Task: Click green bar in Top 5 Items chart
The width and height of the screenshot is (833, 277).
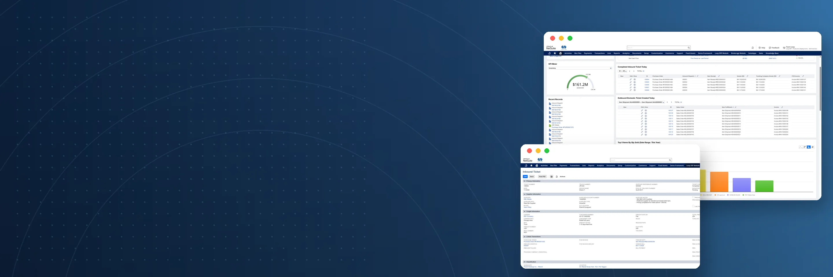Action: coord(764,186)
